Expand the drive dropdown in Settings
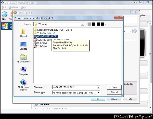Screen dimensions: 153x119 (x=131, y=31)
